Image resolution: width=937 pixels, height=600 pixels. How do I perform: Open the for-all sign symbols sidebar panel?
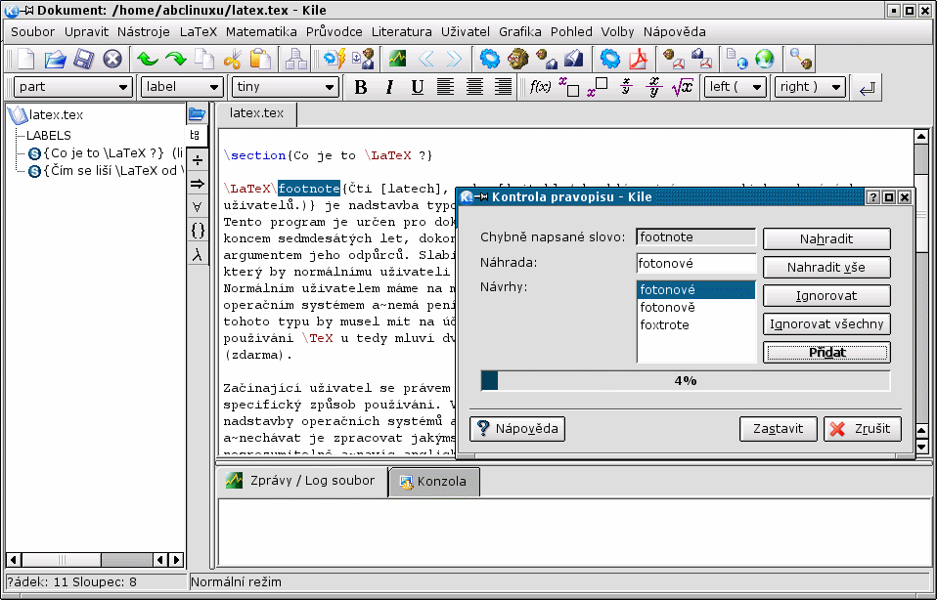198,206
